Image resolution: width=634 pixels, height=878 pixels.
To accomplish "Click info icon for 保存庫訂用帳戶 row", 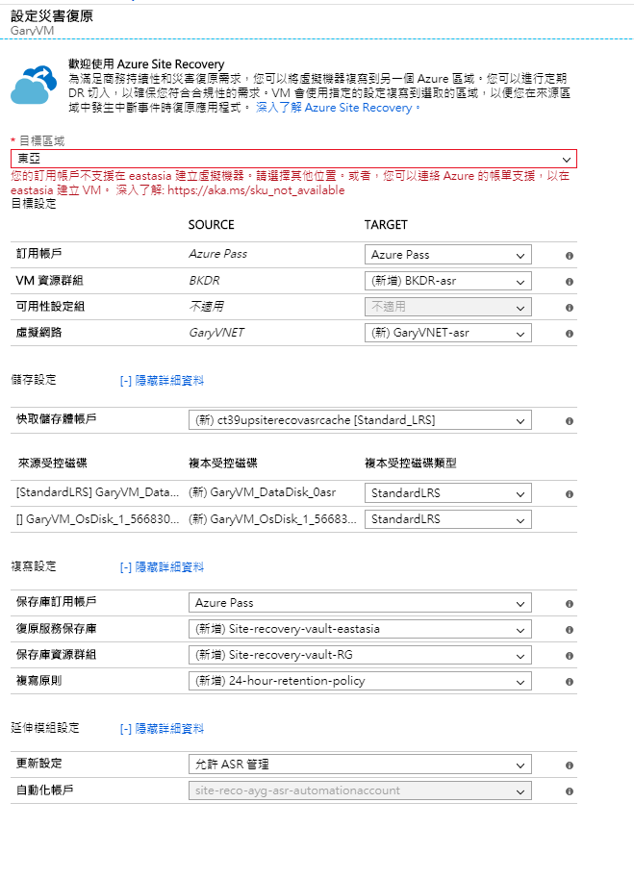I will click(569, 604).
